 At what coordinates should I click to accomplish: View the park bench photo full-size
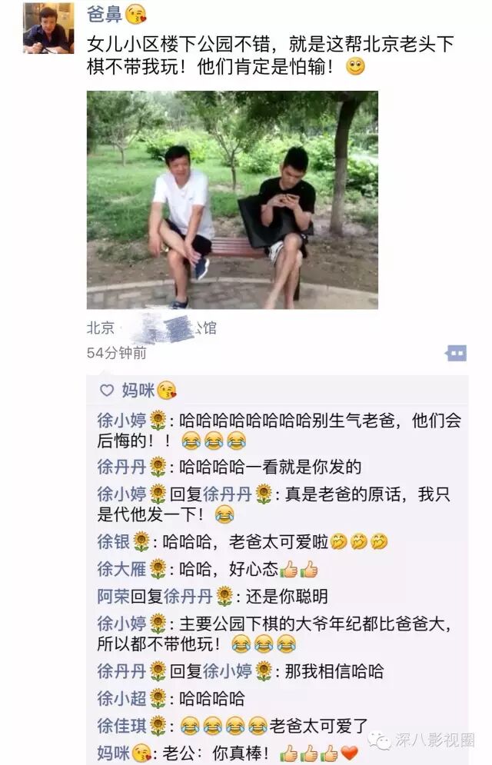[x=232, y=200]
